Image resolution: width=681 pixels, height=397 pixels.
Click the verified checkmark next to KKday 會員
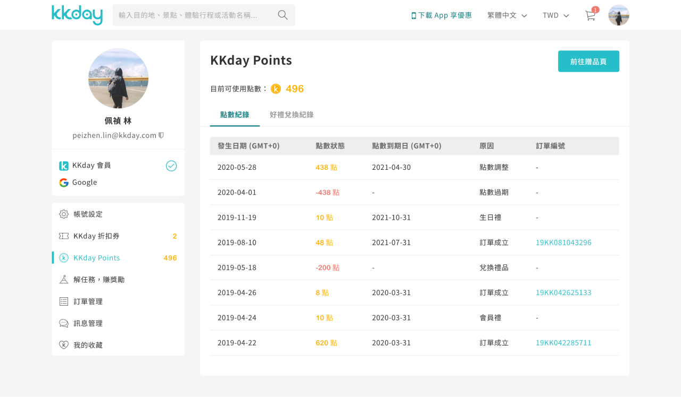171,166
